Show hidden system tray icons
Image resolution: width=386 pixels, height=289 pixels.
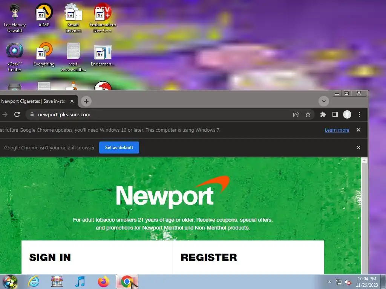click(x=329, y=282)
